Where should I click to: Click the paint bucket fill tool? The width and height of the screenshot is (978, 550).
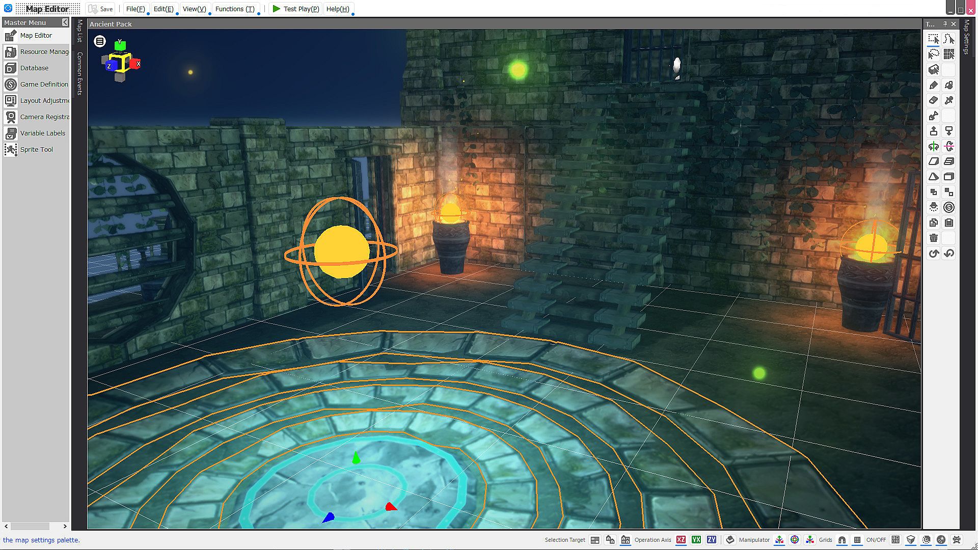(948, 85)
